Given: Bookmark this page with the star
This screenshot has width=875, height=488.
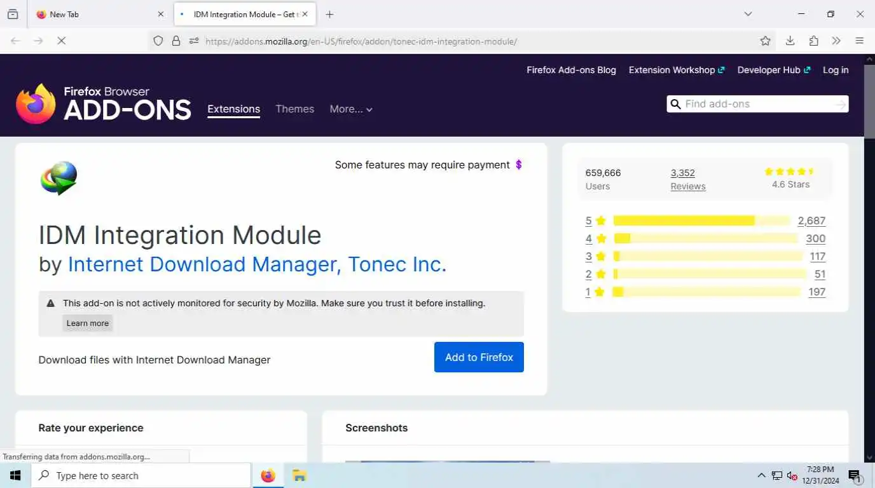Looking at the screenshot, I should (x=765, y=41).
